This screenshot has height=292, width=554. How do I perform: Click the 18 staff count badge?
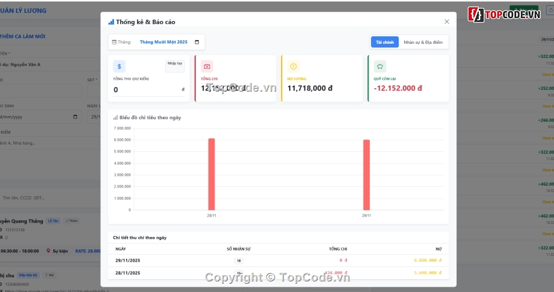[239, 260]
